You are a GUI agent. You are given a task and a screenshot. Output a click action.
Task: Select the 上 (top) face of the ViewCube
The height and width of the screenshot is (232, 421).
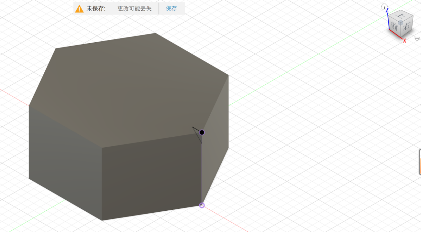click(x=401, y=15)
